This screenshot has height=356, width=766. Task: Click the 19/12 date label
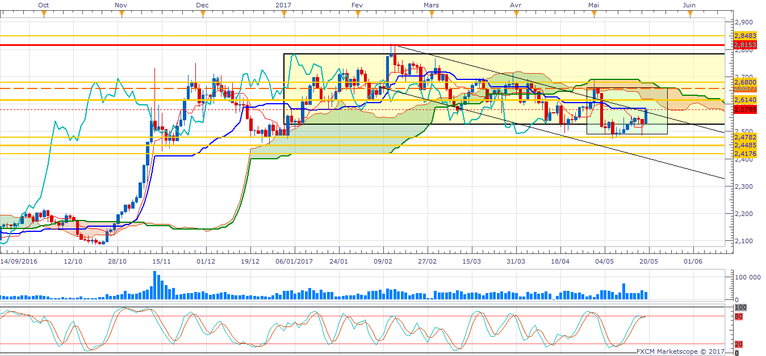point(250,262)
